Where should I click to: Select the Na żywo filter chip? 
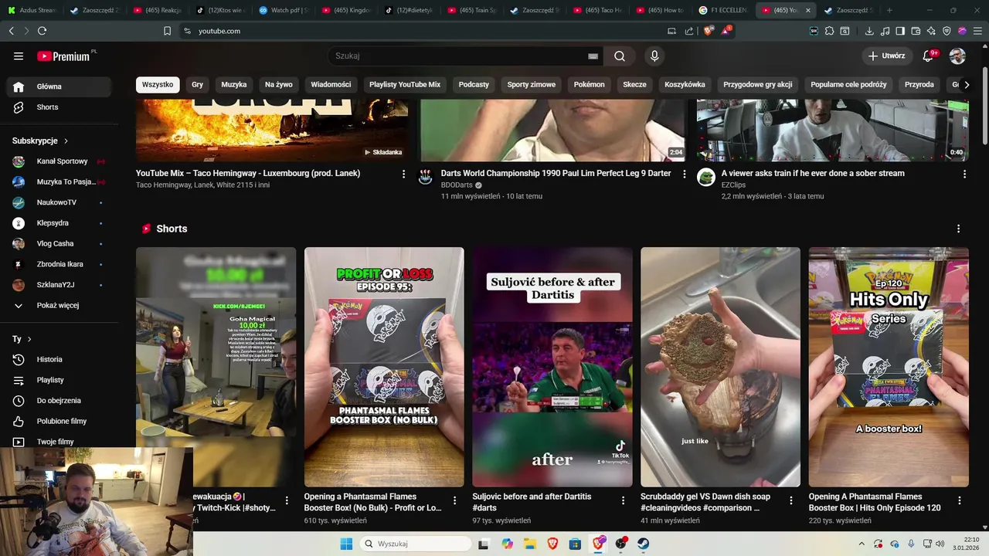point(279,84)
